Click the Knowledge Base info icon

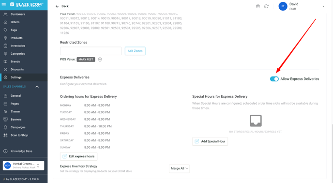pos(5,151)
